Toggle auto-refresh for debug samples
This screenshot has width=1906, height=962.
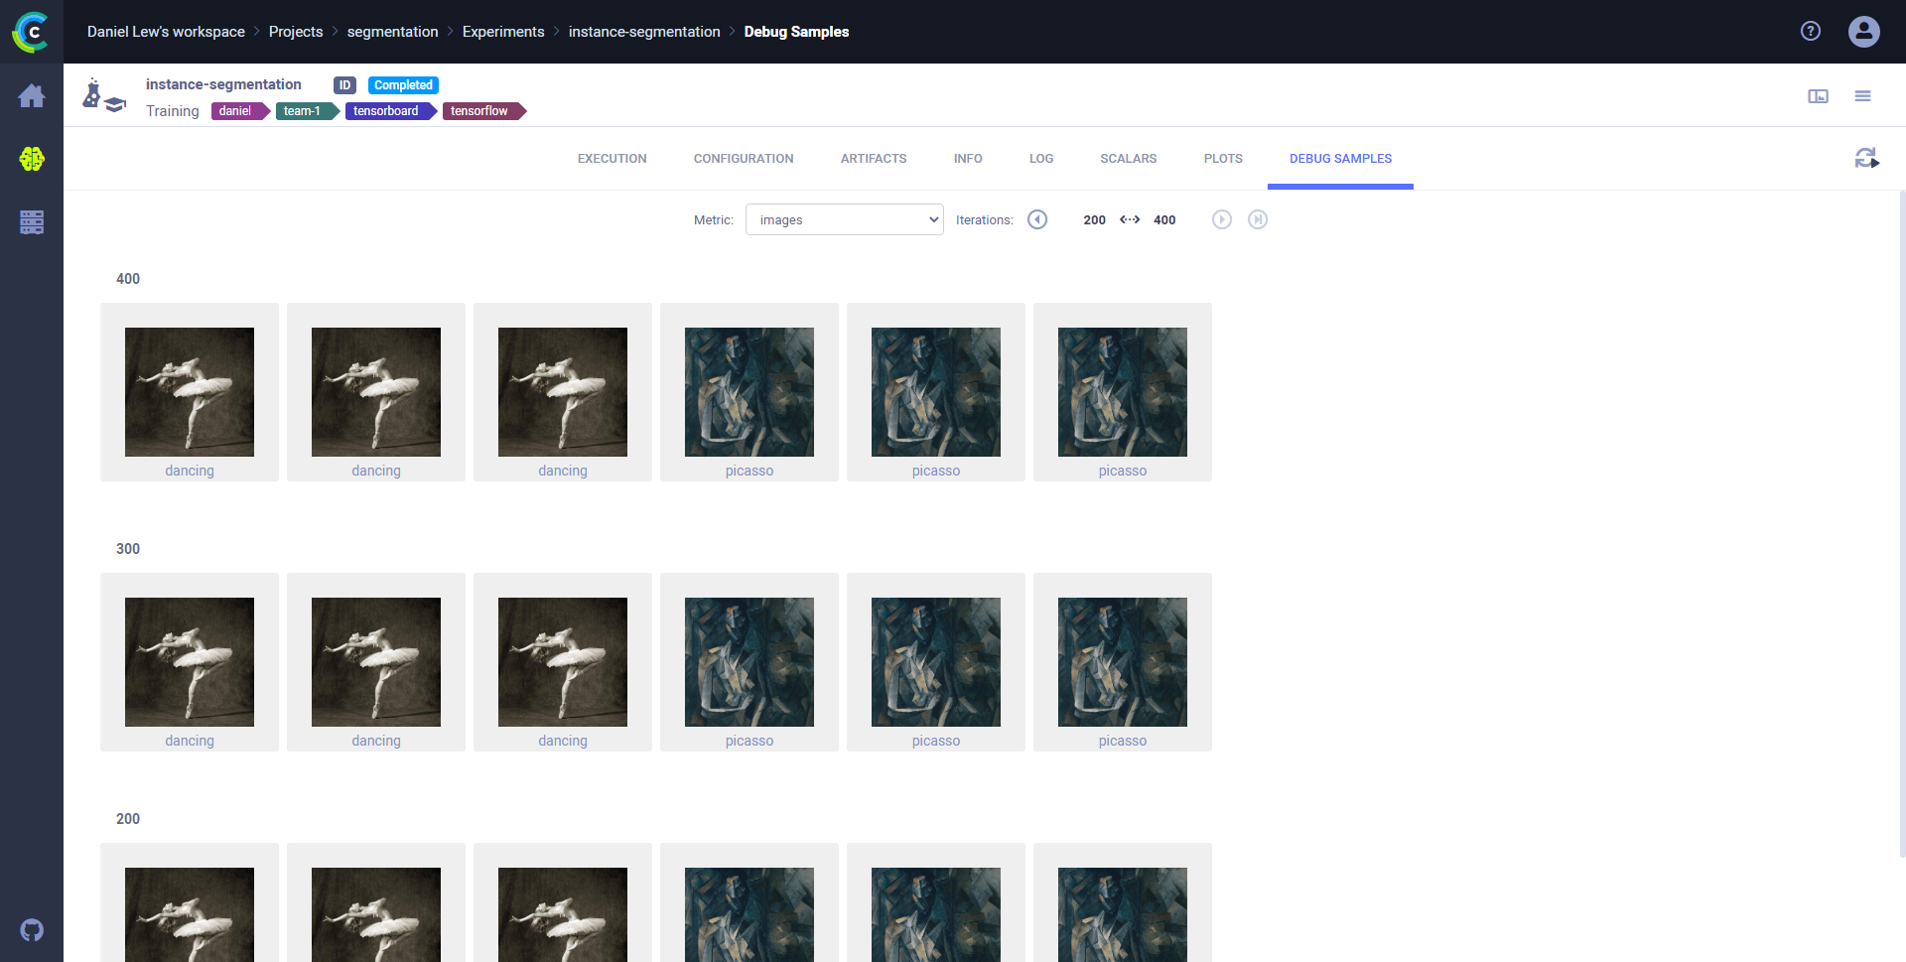coord(1867,158)
